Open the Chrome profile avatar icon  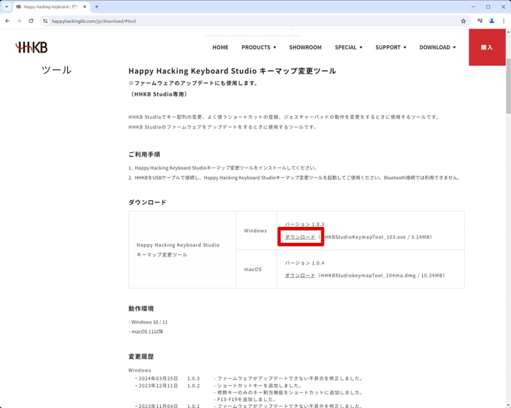click(x=492, y=20)
